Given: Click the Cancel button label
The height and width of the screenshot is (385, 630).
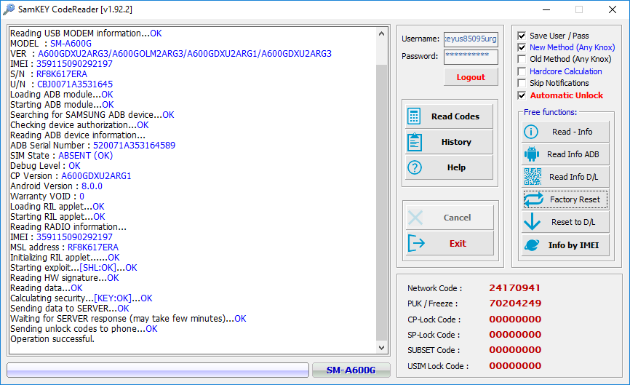Looking at the screenshot, I should (x=457, y=218).
